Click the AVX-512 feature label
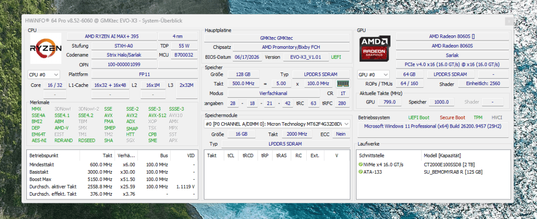 click(157, 115)
